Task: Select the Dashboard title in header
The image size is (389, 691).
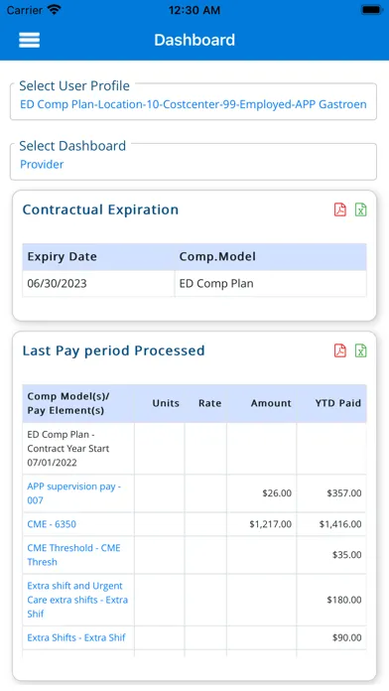Action: point(194,40)
